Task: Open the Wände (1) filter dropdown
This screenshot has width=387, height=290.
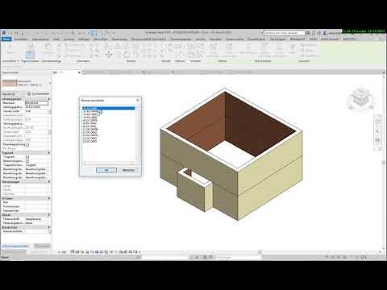Action: (14, 93)
